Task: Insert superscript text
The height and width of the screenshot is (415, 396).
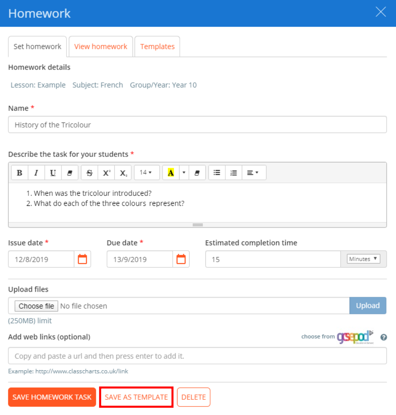Action: coord(106,172)
